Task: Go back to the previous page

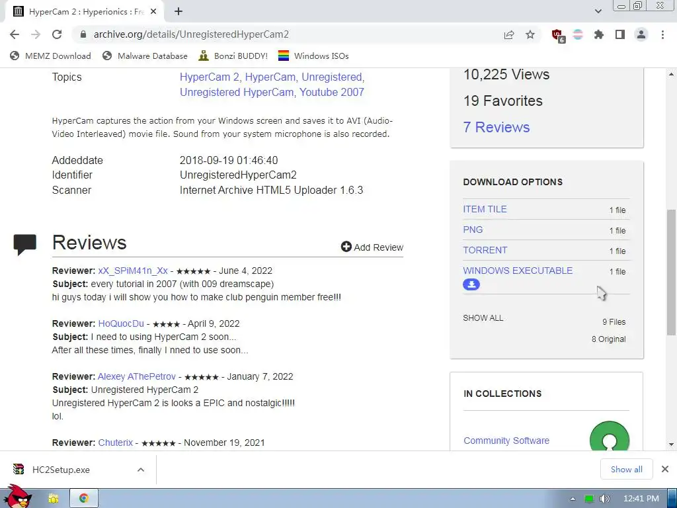Action: click(x=15, y=34)
